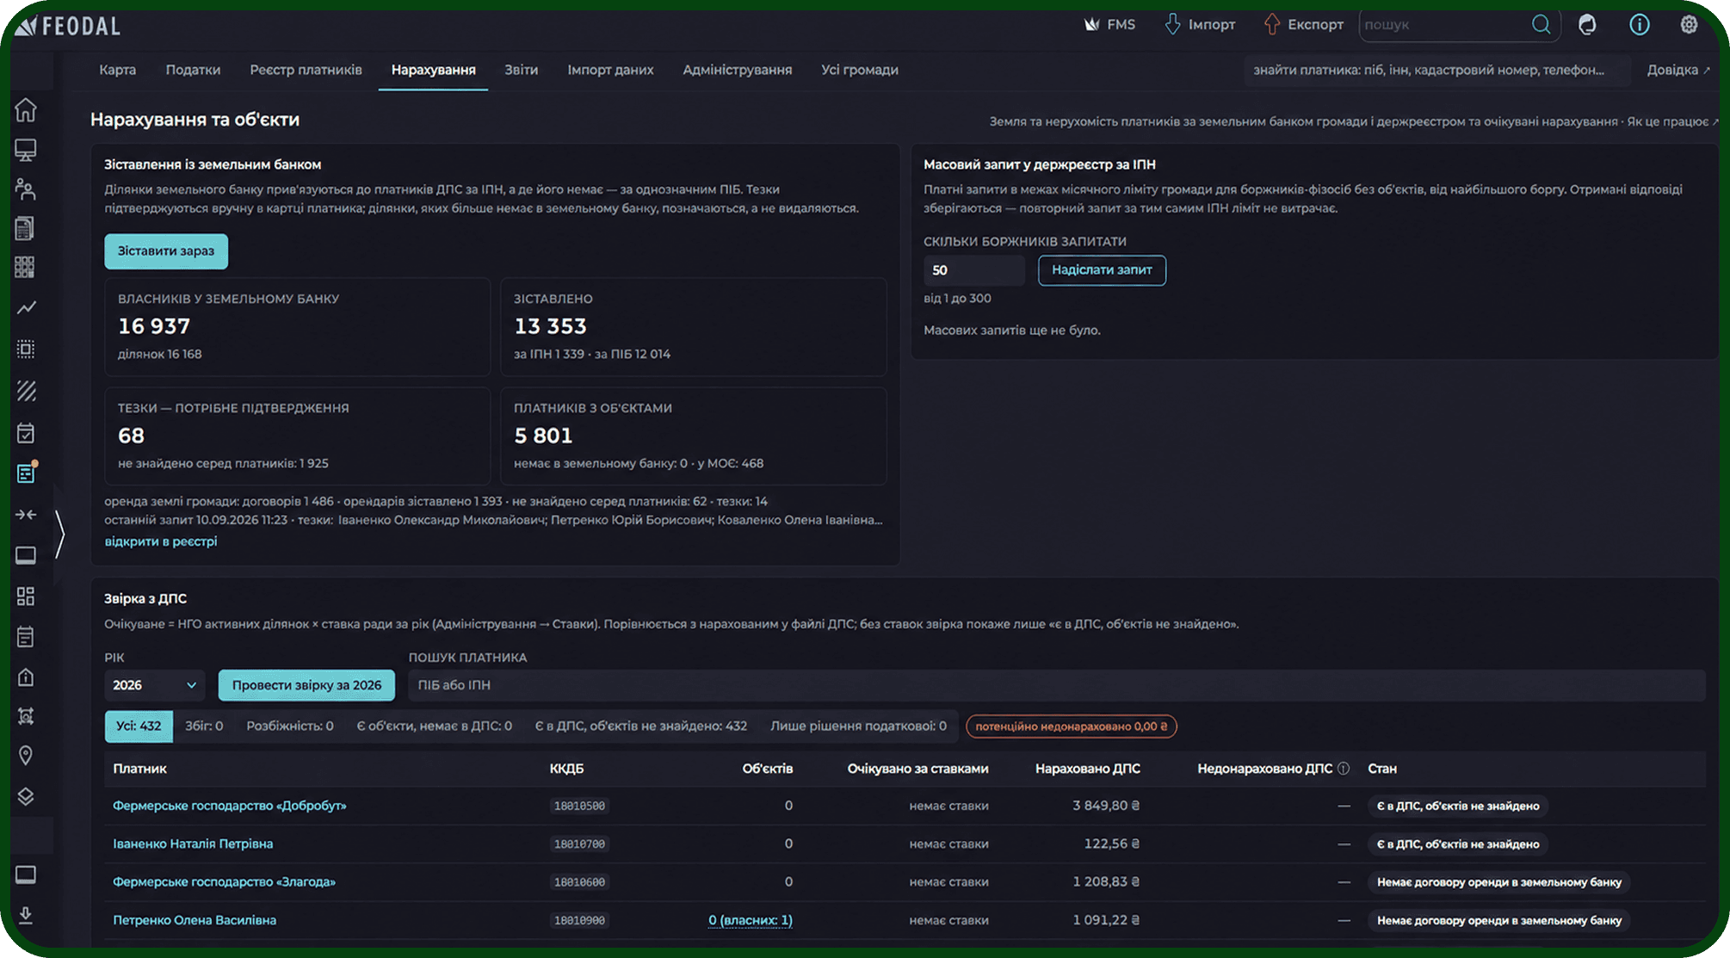
Task: Select the Усі: 432 filter
Action: (139, 726)
